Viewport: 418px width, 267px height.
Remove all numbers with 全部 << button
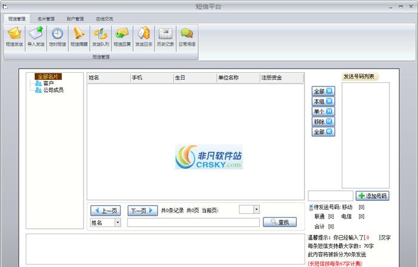[323, 132]
